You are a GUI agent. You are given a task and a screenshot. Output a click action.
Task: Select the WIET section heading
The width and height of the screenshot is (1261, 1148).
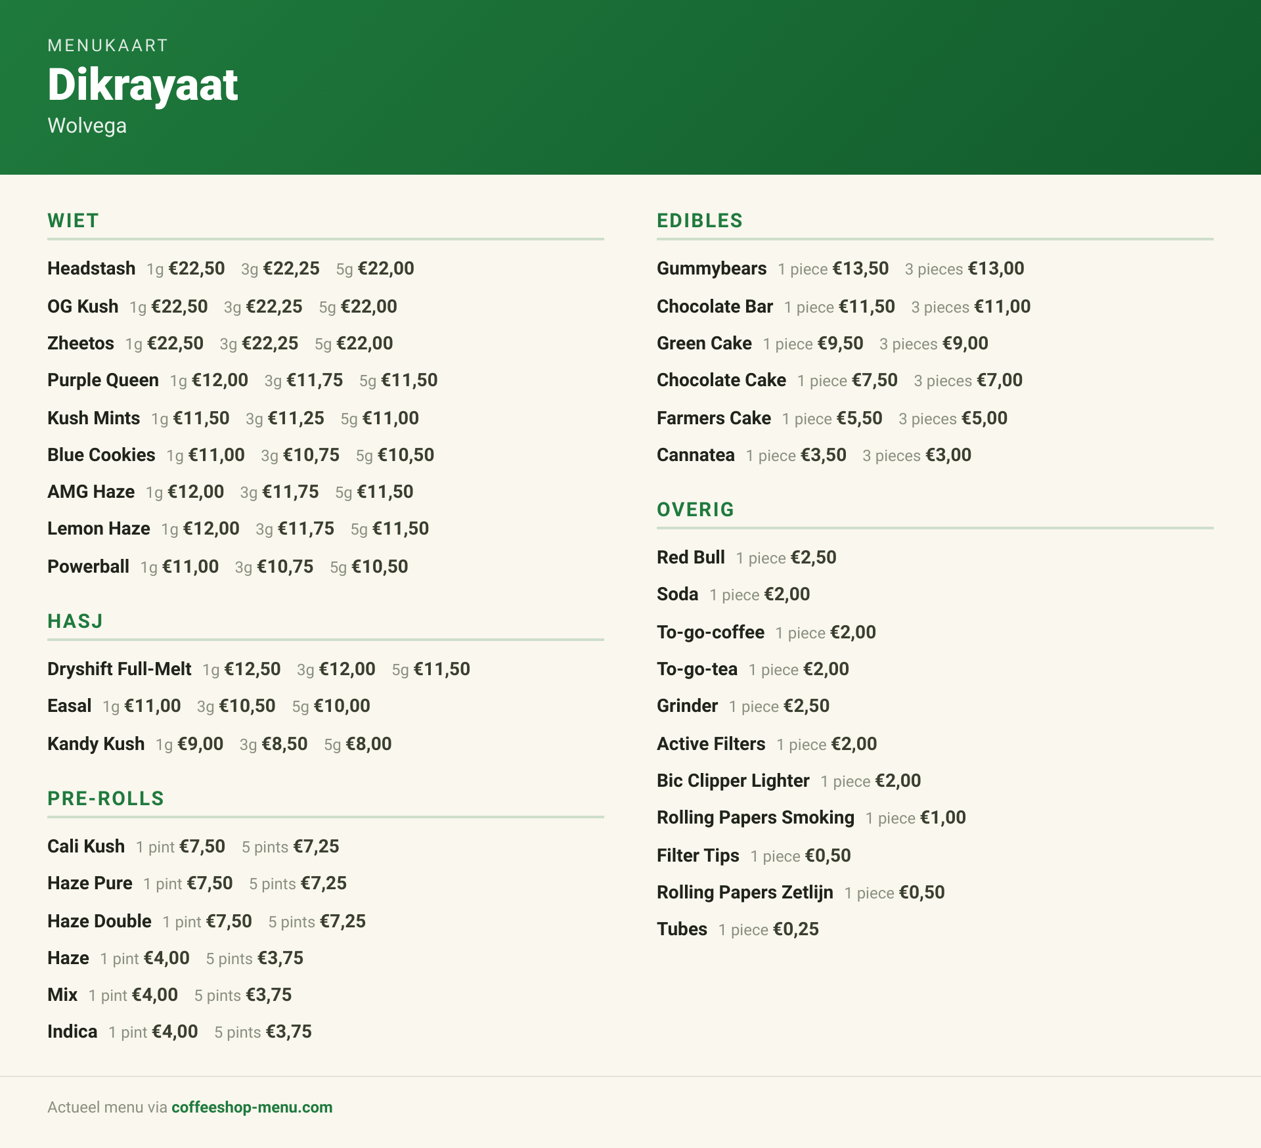(73, 221)
